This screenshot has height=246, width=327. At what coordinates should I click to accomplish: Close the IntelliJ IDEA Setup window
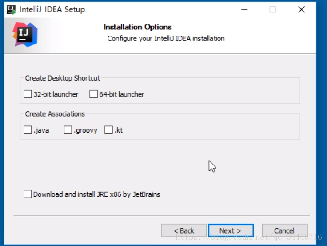[301, 10]
